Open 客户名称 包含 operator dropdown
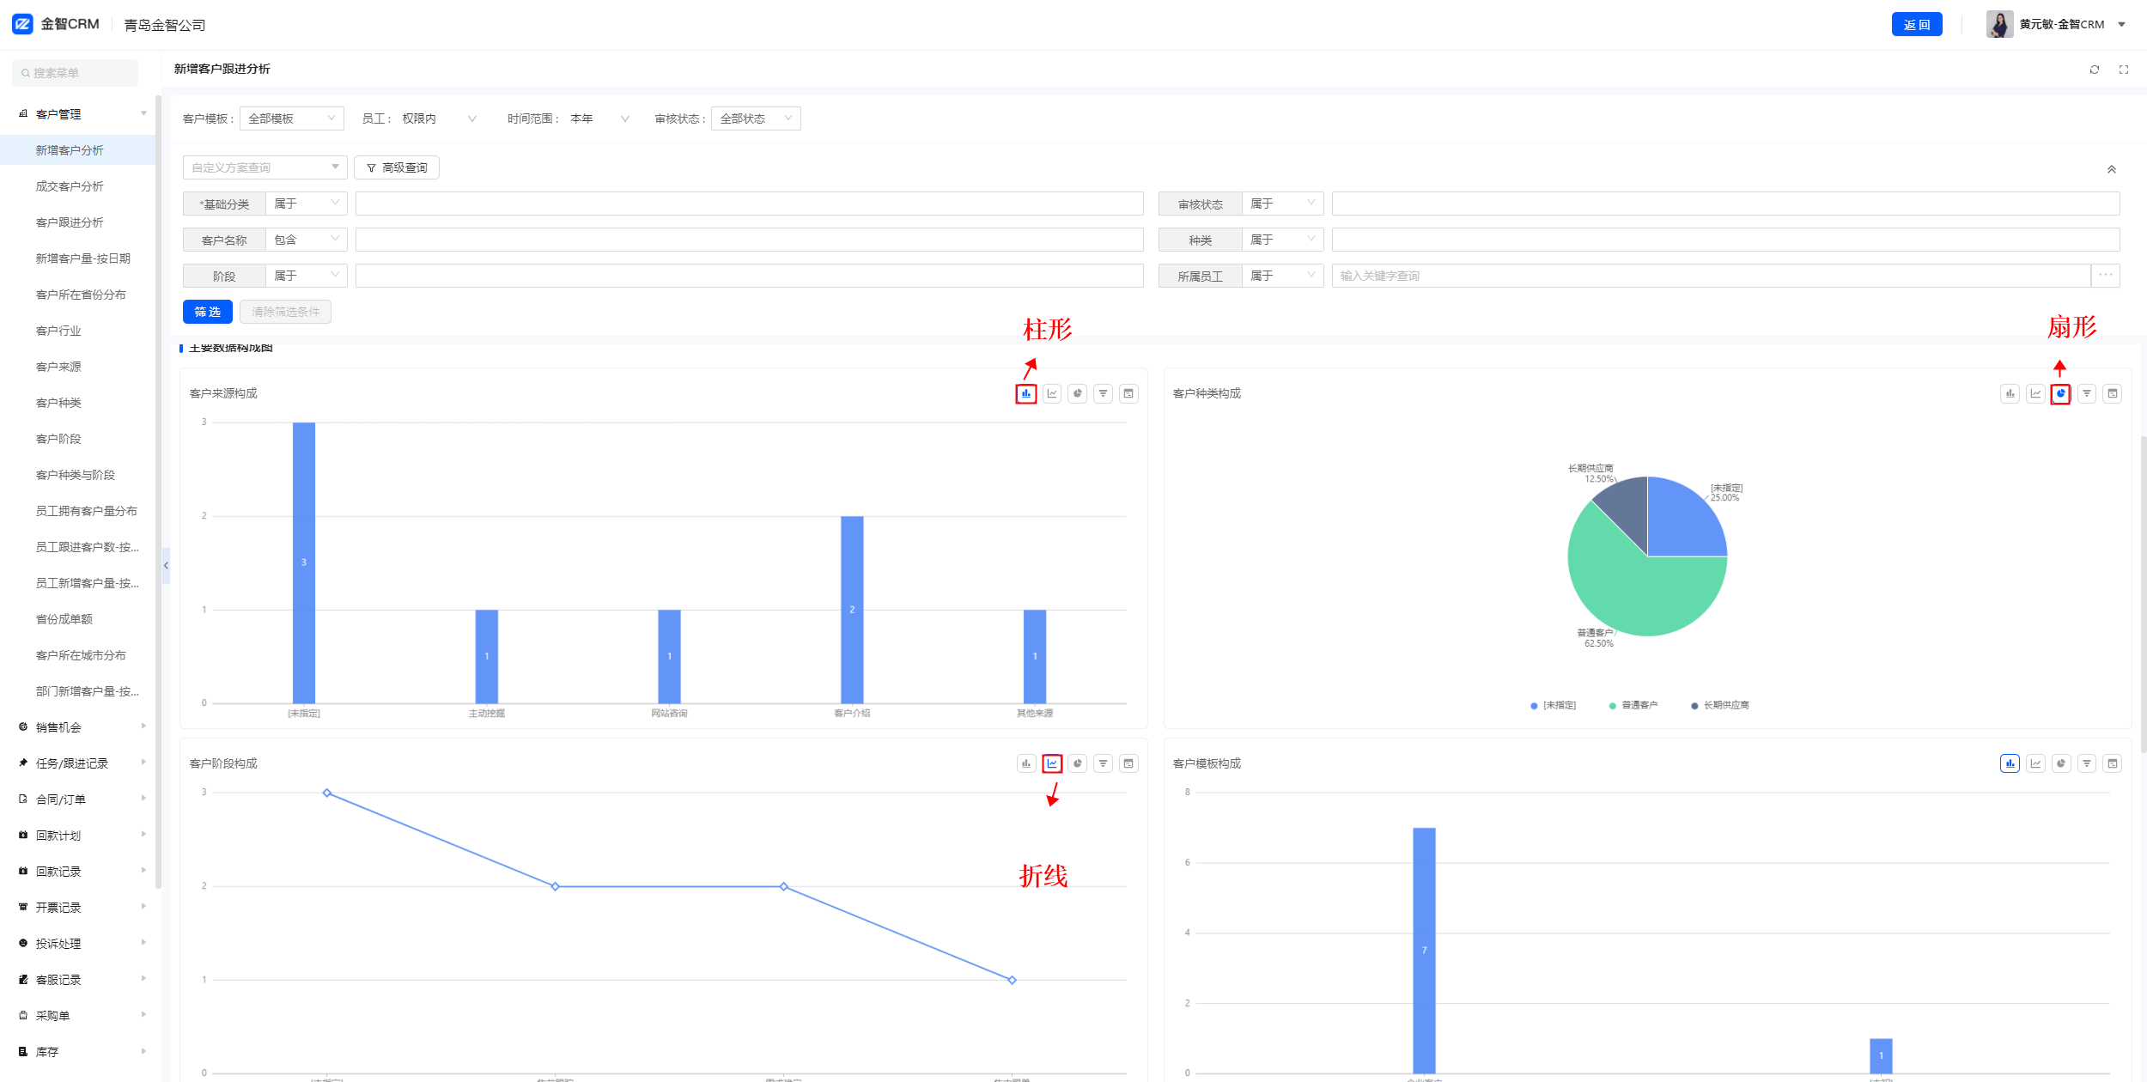The width and height of the screenshot is (2147, 1082). pyautogui.click(x=307, y=240)
